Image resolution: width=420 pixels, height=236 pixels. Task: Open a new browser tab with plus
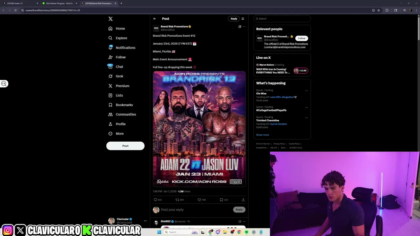(121, 3)
